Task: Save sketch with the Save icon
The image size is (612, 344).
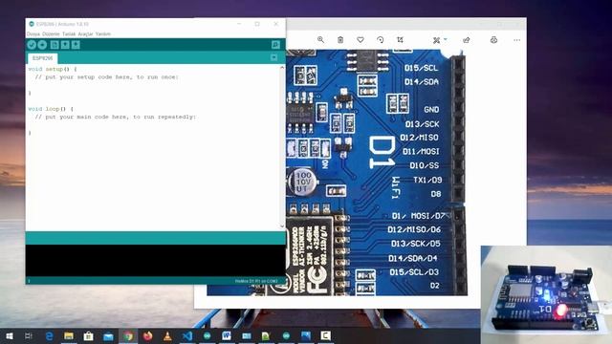Action: pyautogui.click(x=76, y=45)
